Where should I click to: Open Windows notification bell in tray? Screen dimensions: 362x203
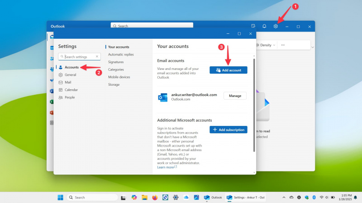(x=356, y=198)
